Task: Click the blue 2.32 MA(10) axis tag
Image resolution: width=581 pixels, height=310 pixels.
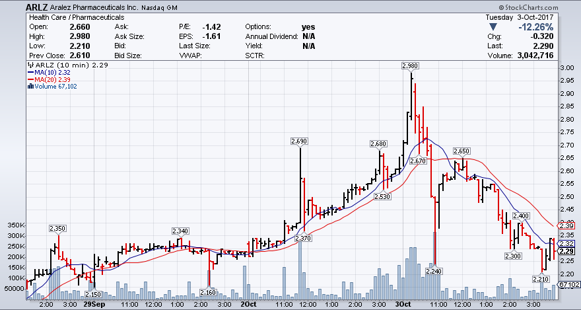Action: click(568, 243)
